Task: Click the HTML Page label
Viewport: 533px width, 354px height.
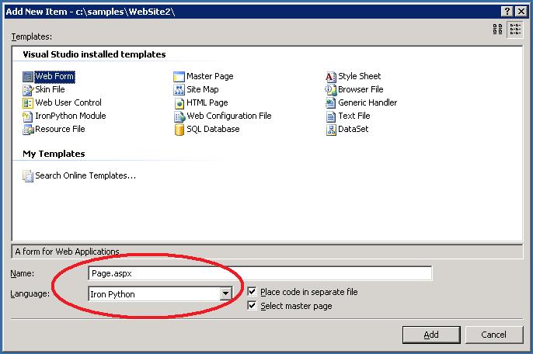Action: pyautogui.click(x=207, y=102)
